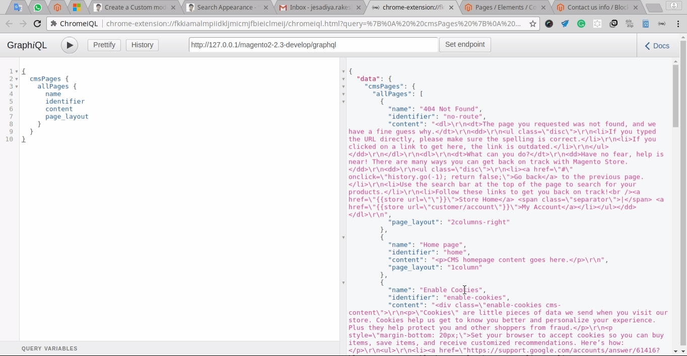
Task: Fold the entire query using the line 1 arrow
Action: [16, 72]
